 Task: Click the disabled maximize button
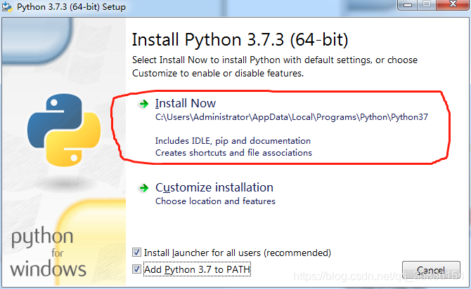(427, 5)
